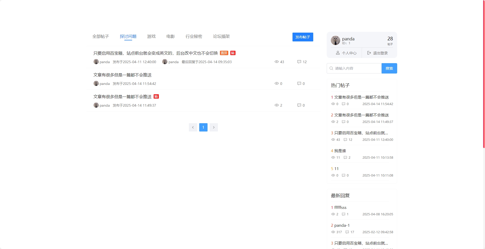Click the comment icon for the 11:49:37 post in the main list

point(299,105)
